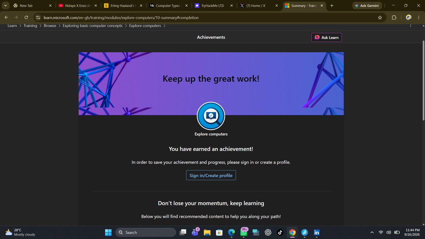Go back to the previous page
Image resolution: width=425 pixels, height=239 pixels.
[6, 17]
